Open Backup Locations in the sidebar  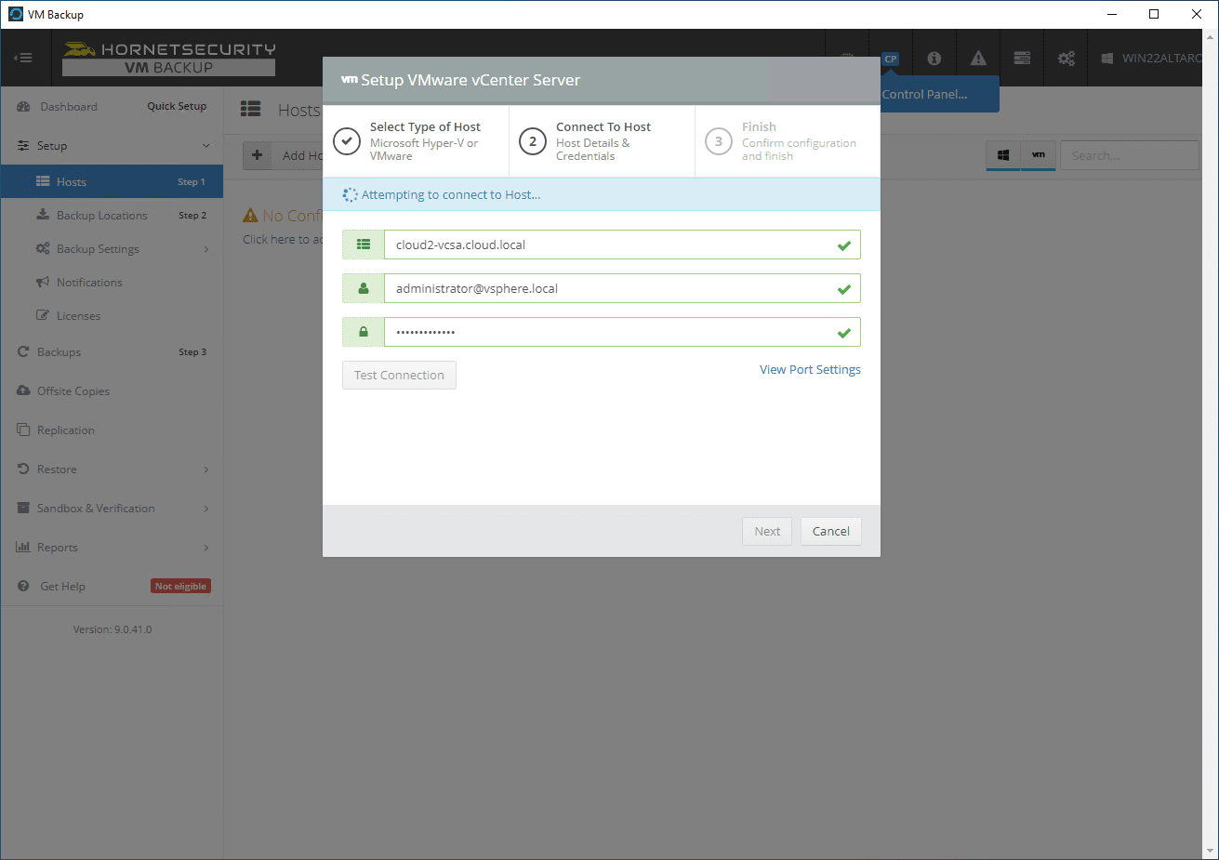pyautogui.click(x=102, y=216)
